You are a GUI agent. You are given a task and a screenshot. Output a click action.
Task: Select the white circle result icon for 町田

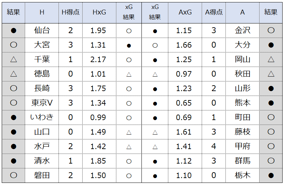[271, 117]
